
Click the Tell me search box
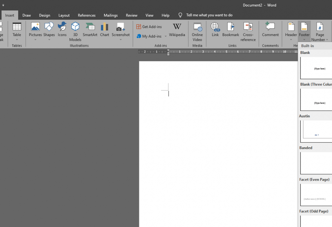point(209,15)
